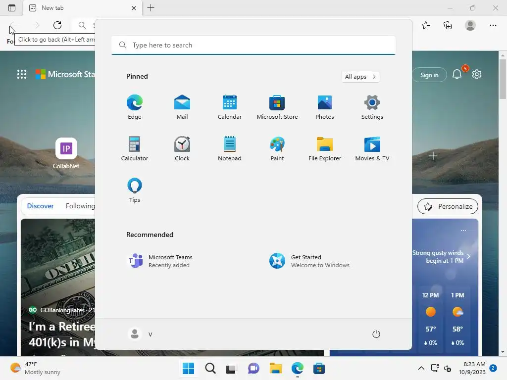Open Chat from the taskbar
507x380 pixels.
tap(253, 368)
